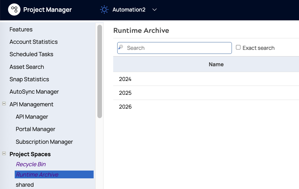Open the 2026 archive row
The image size is (299, 189).
206,107
